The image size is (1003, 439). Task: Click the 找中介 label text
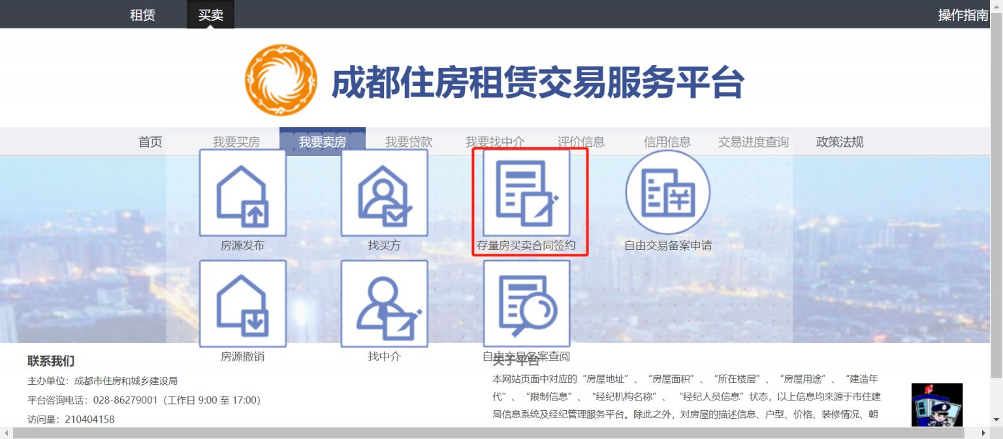(384, 357)
